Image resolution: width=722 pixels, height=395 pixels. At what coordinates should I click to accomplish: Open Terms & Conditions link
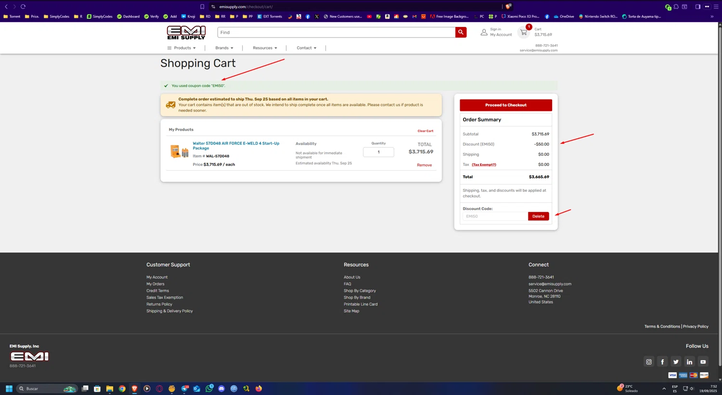tap(662, 327)
